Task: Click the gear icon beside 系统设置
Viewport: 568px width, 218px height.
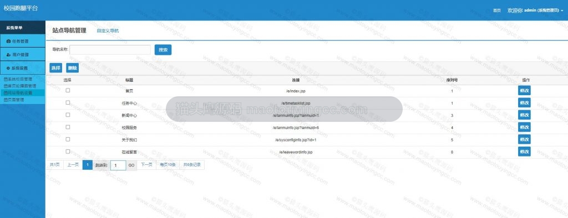Action: 8,68
